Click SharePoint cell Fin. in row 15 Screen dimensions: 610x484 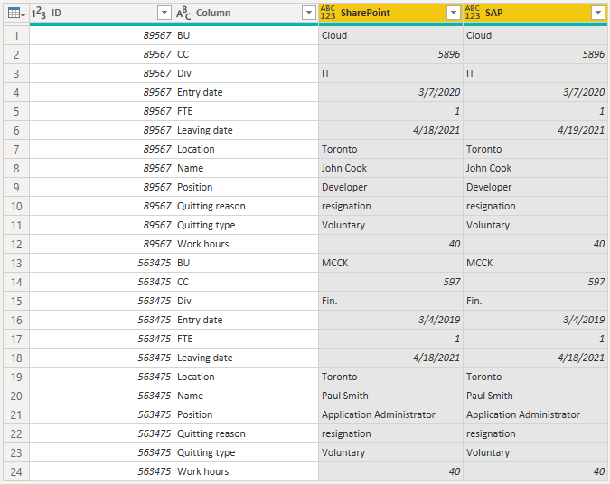(390, 301)
